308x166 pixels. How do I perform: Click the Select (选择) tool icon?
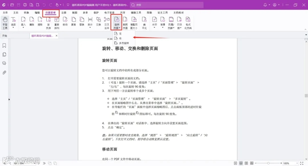tap(13, 20)
